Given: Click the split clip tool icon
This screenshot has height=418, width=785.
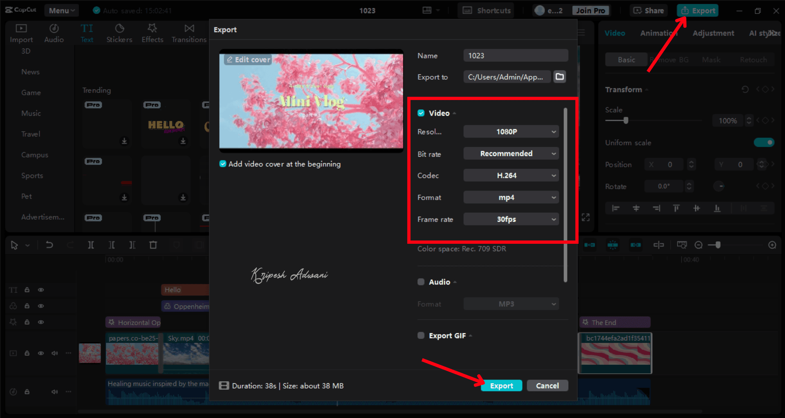Looking at the screenshot, I should [x=91, y=245].
